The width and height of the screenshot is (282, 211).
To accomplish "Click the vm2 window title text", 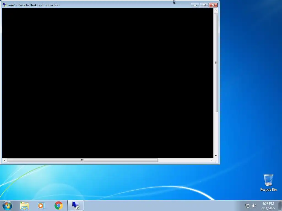I will point(34,5).
